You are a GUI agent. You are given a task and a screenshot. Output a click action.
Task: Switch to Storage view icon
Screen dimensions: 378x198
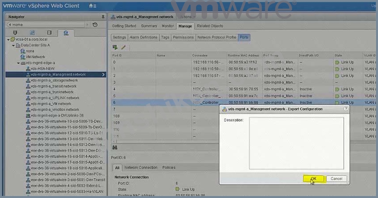click(x=49, y=32)
